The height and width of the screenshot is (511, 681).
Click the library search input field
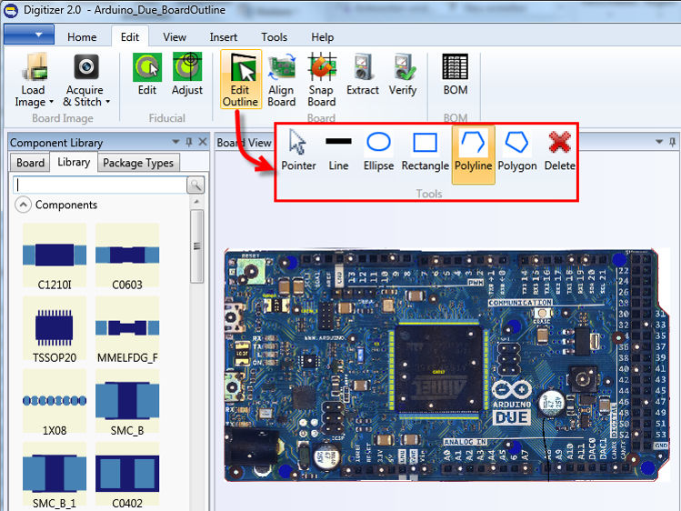tap(100, 185)
